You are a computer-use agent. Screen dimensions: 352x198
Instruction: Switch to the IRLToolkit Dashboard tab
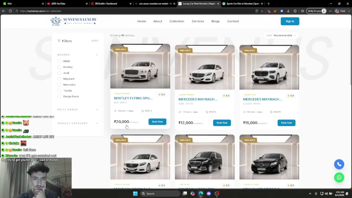(111, 4)
